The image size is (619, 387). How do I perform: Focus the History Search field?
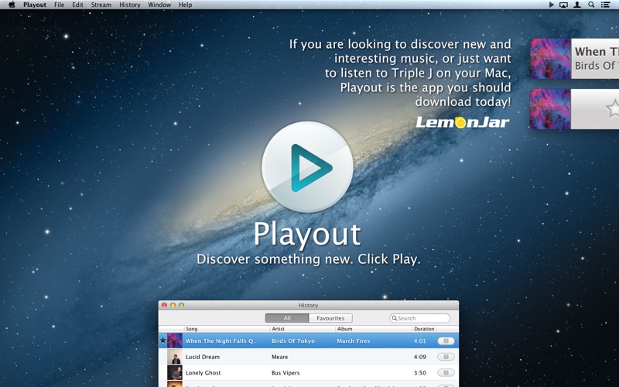click(419, 318)
